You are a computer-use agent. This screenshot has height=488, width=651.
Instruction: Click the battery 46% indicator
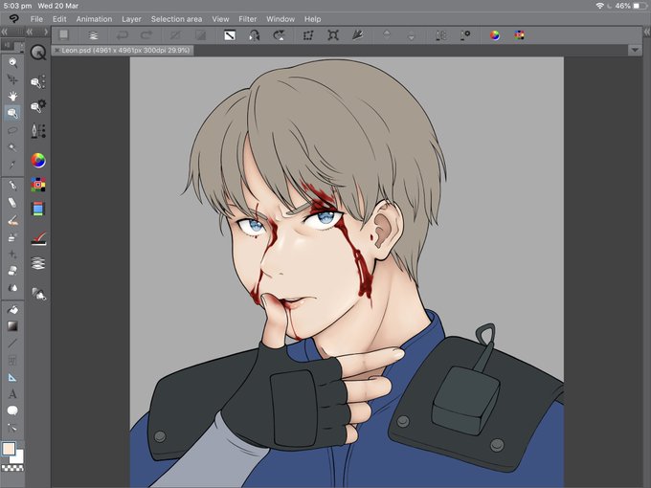(631, 6)
